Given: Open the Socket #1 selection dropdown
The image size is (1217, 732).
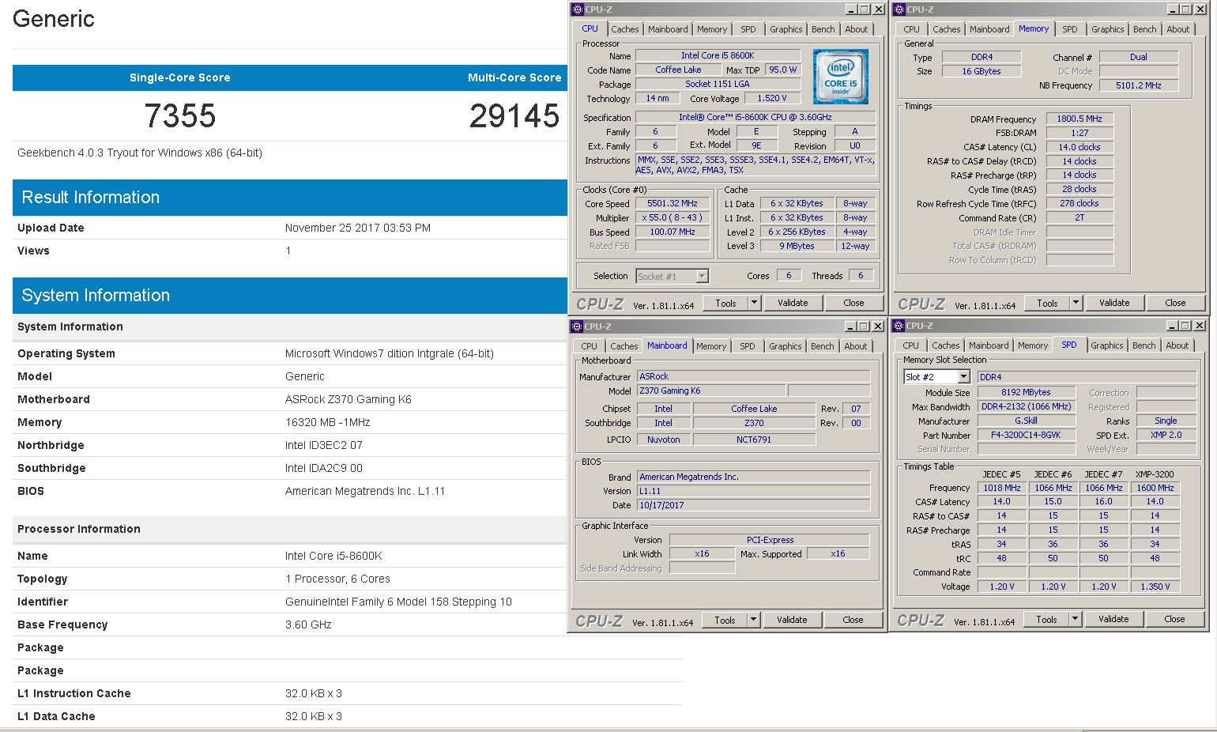Looking at the screenshot, I should (702, 277).
